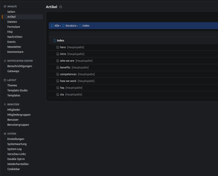Launch Template Studio
Screen dimensions: 218x176
click(17, 90)
